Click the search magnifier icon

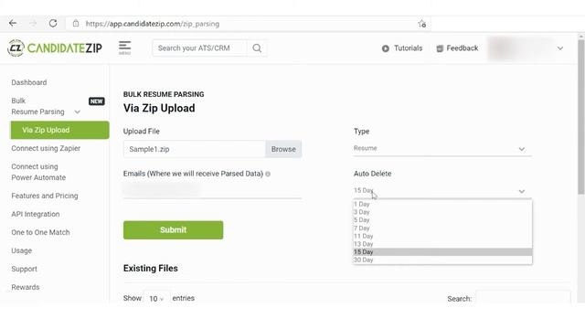(x=257, y=48)
